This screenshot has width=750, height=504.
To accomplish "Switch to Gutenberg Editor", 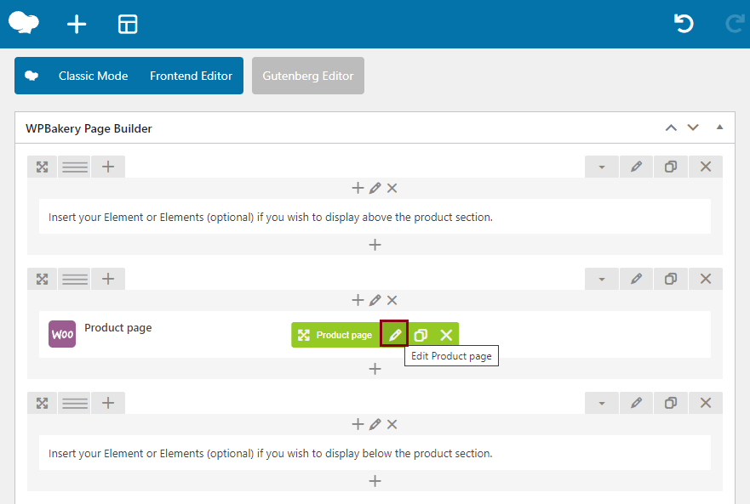I will coord(307,76).
